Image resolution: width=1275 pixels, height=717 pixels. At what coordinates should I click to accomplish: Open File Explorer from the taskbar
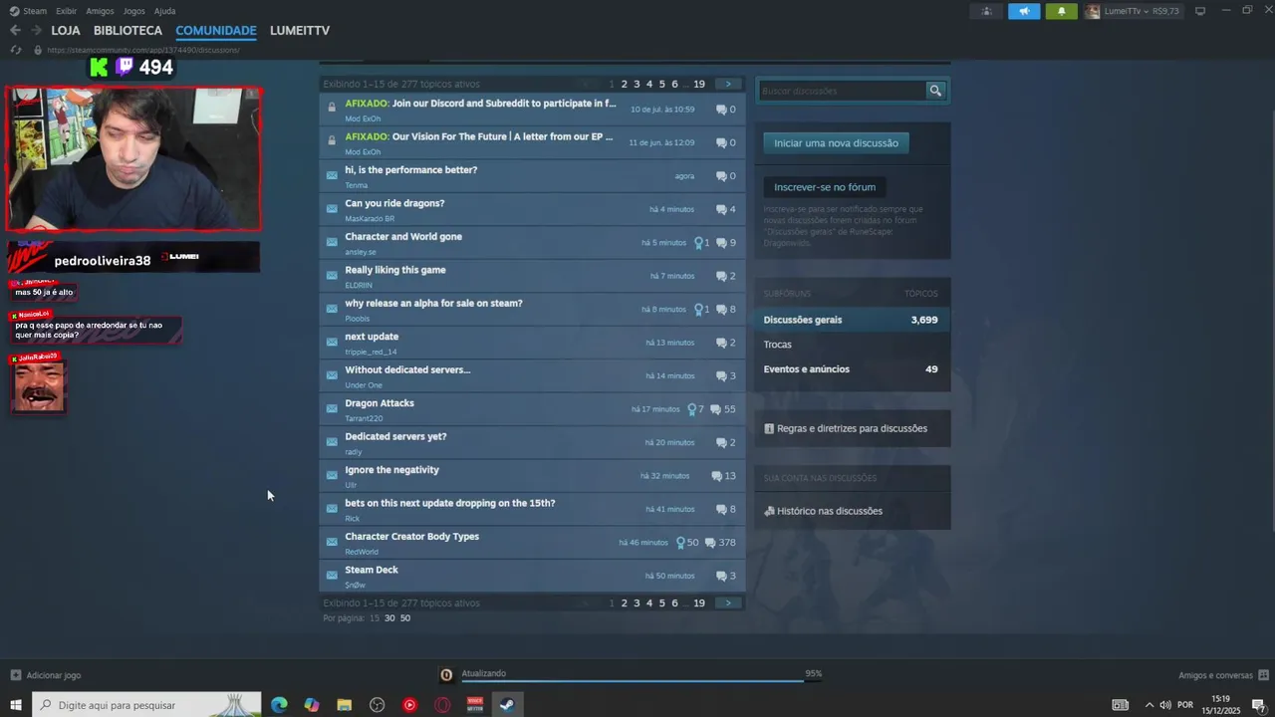point(344,705)
